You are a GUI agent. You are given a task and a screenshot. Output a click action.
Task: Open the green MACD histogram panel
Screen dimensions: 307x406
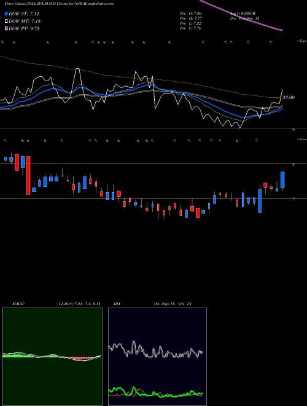(52, 357)
